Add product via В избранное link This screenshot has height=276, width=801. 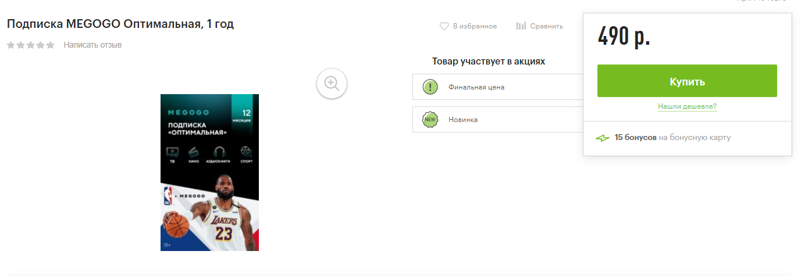[475, 26]
